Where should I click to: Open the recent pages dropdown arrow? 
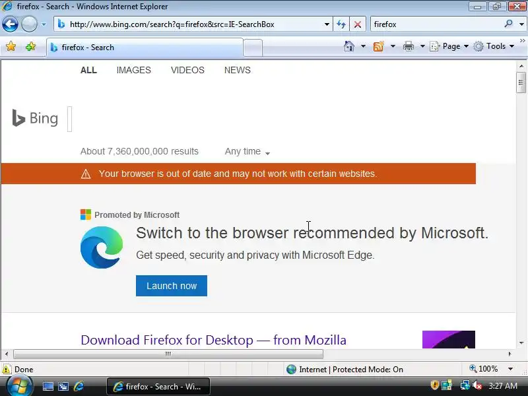tap(44, 24)
